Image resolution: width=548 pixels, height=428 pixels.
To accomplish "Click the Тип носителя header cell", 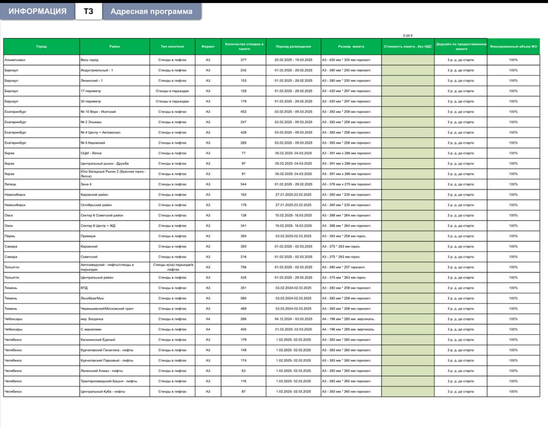I will click(x=172, y=46).
